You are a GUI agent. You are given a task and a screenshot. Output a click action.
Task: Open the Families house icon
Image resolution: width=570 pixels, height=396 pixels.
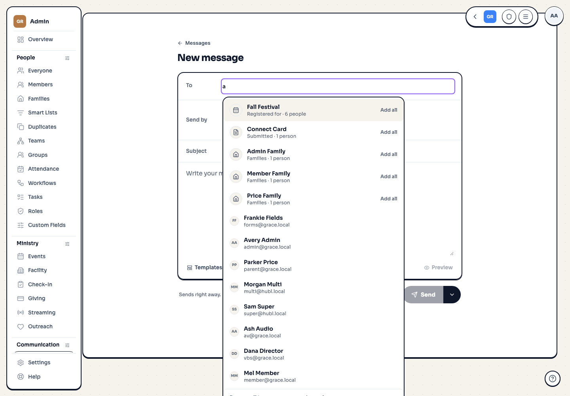(x=21, y=99)
